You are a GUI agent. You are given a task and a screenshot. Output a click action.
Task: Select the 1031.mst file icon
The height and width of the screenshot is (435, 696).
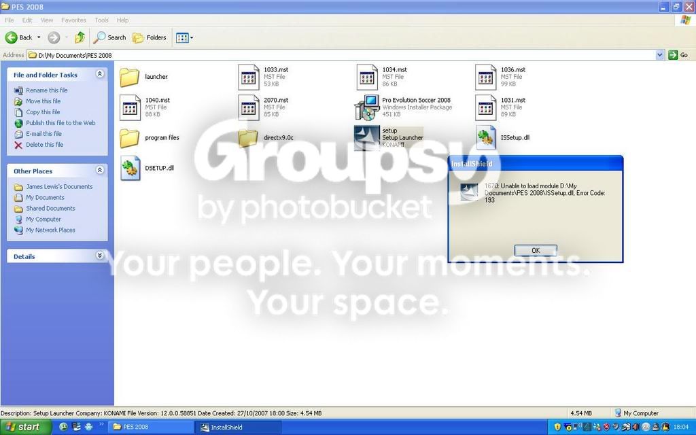pyautogui.click(x=485, y=108)
